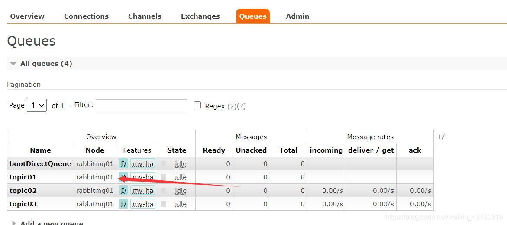Open the topic02 queue link

[23, 191]
